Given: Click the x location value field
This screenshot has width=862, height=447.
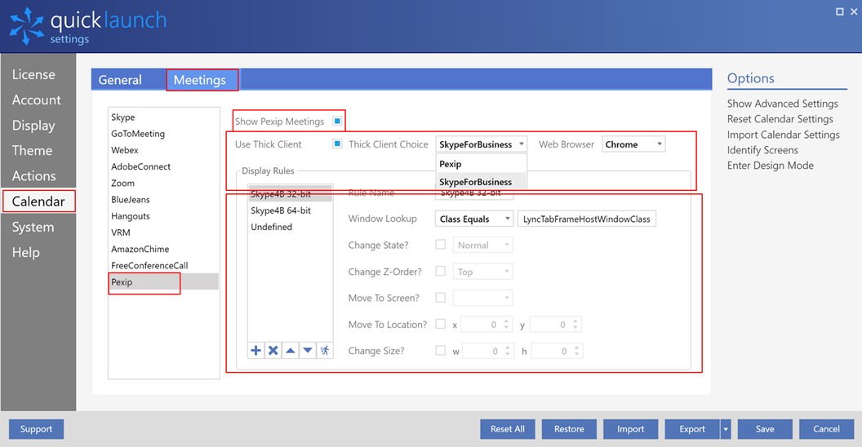Looking at the screenshot, I should (x=487, y=325).
